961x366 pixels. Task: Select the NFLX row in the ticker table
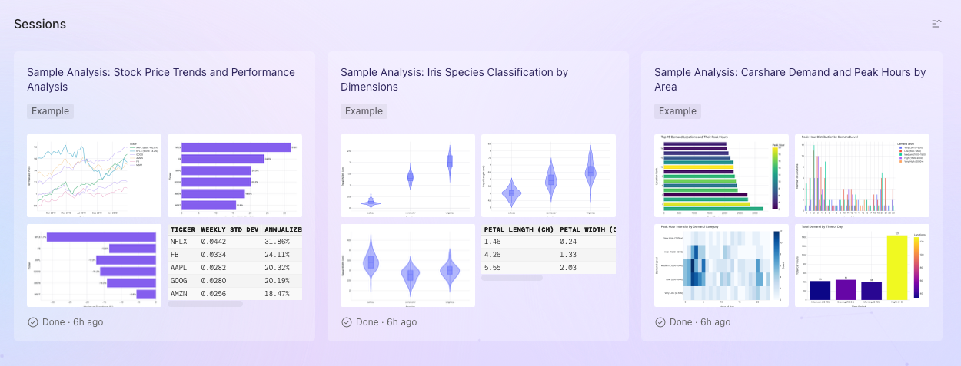point(235,242)
